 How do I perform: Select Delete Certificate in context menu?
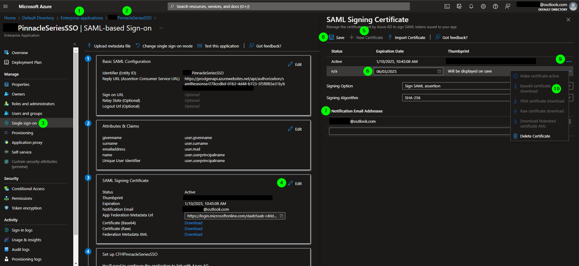(539, 136)
